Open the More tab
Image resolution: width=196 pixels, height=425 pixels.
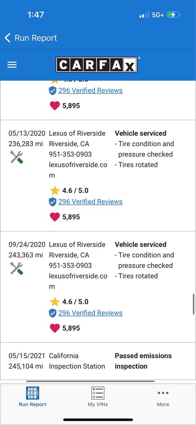tap(163, 397)
